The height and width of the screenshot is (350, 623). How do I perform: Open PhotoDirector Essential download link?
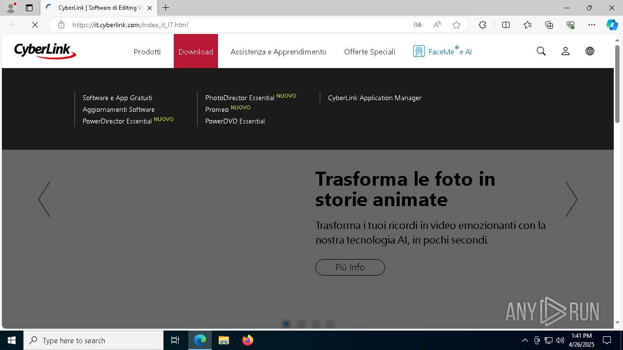point(240,98)
